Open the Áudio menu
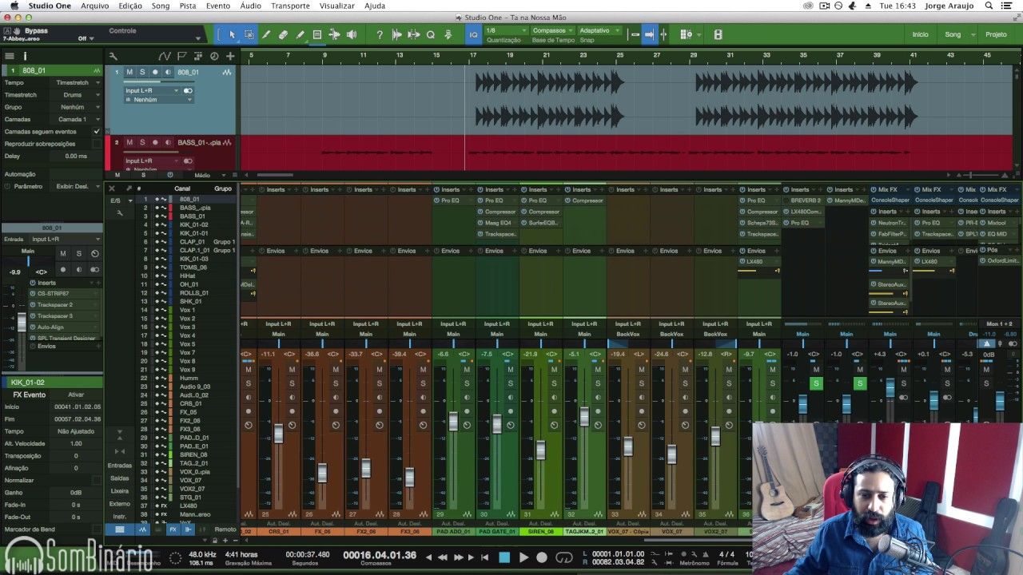The image size is (1023, 575). [250, 6]
